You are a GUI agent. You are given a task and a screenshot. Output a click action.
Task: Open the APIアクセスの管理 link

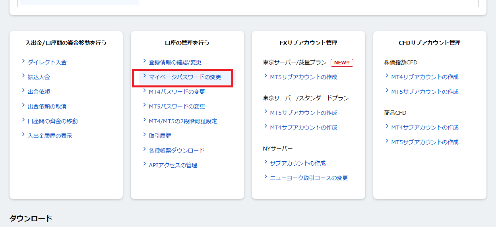pos(173,165)
